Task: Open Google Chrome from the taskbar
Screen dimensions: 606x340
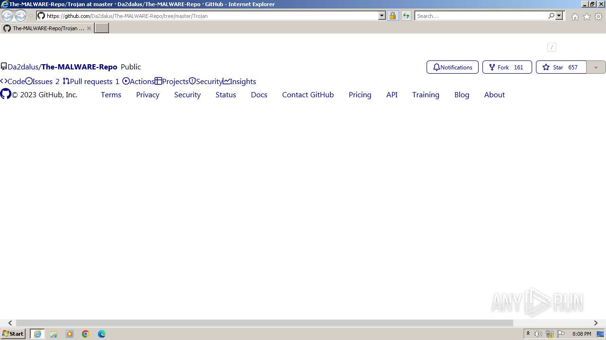Action: pos(86,334)
